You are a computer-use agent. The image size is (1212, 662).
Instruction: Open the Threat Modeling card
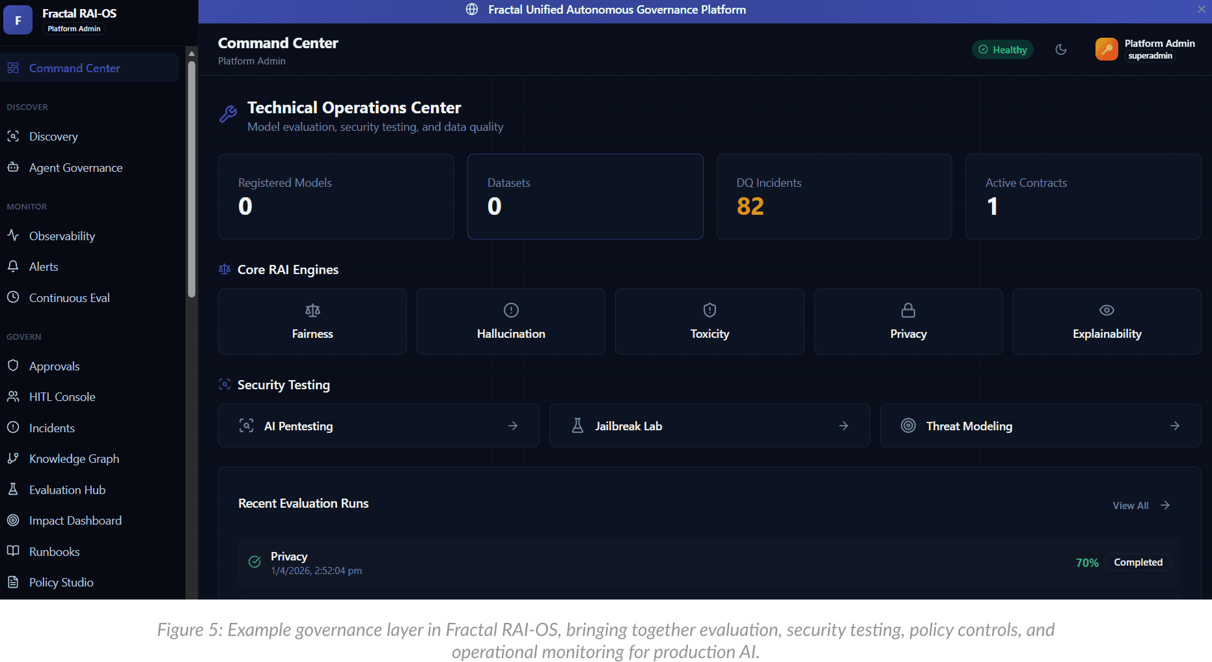pos(1041,426)
